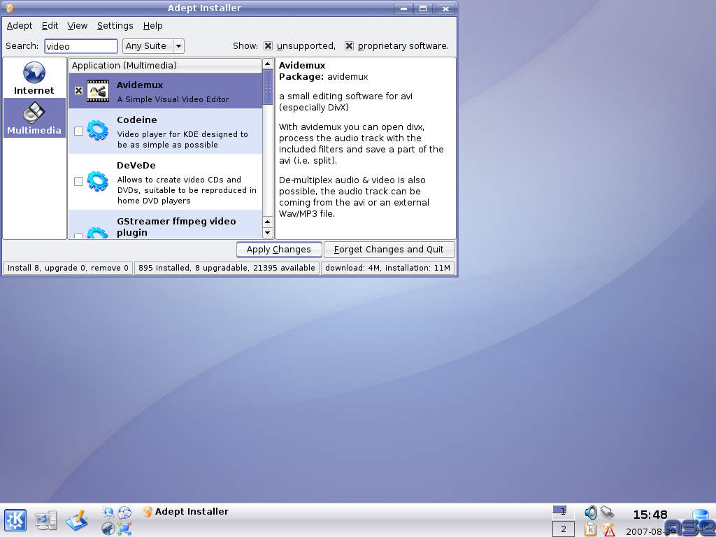Open the Klipper clipboard tray icon
The height and width of the screenshot is (537, 716).
point(590,529)
